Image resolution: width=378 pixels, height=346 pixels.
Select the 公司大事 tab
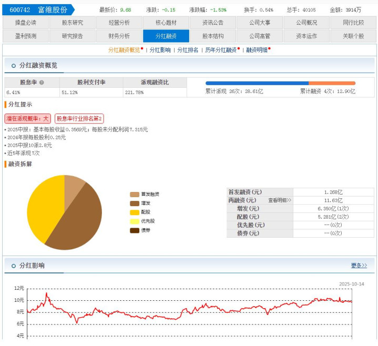(260, 23)
